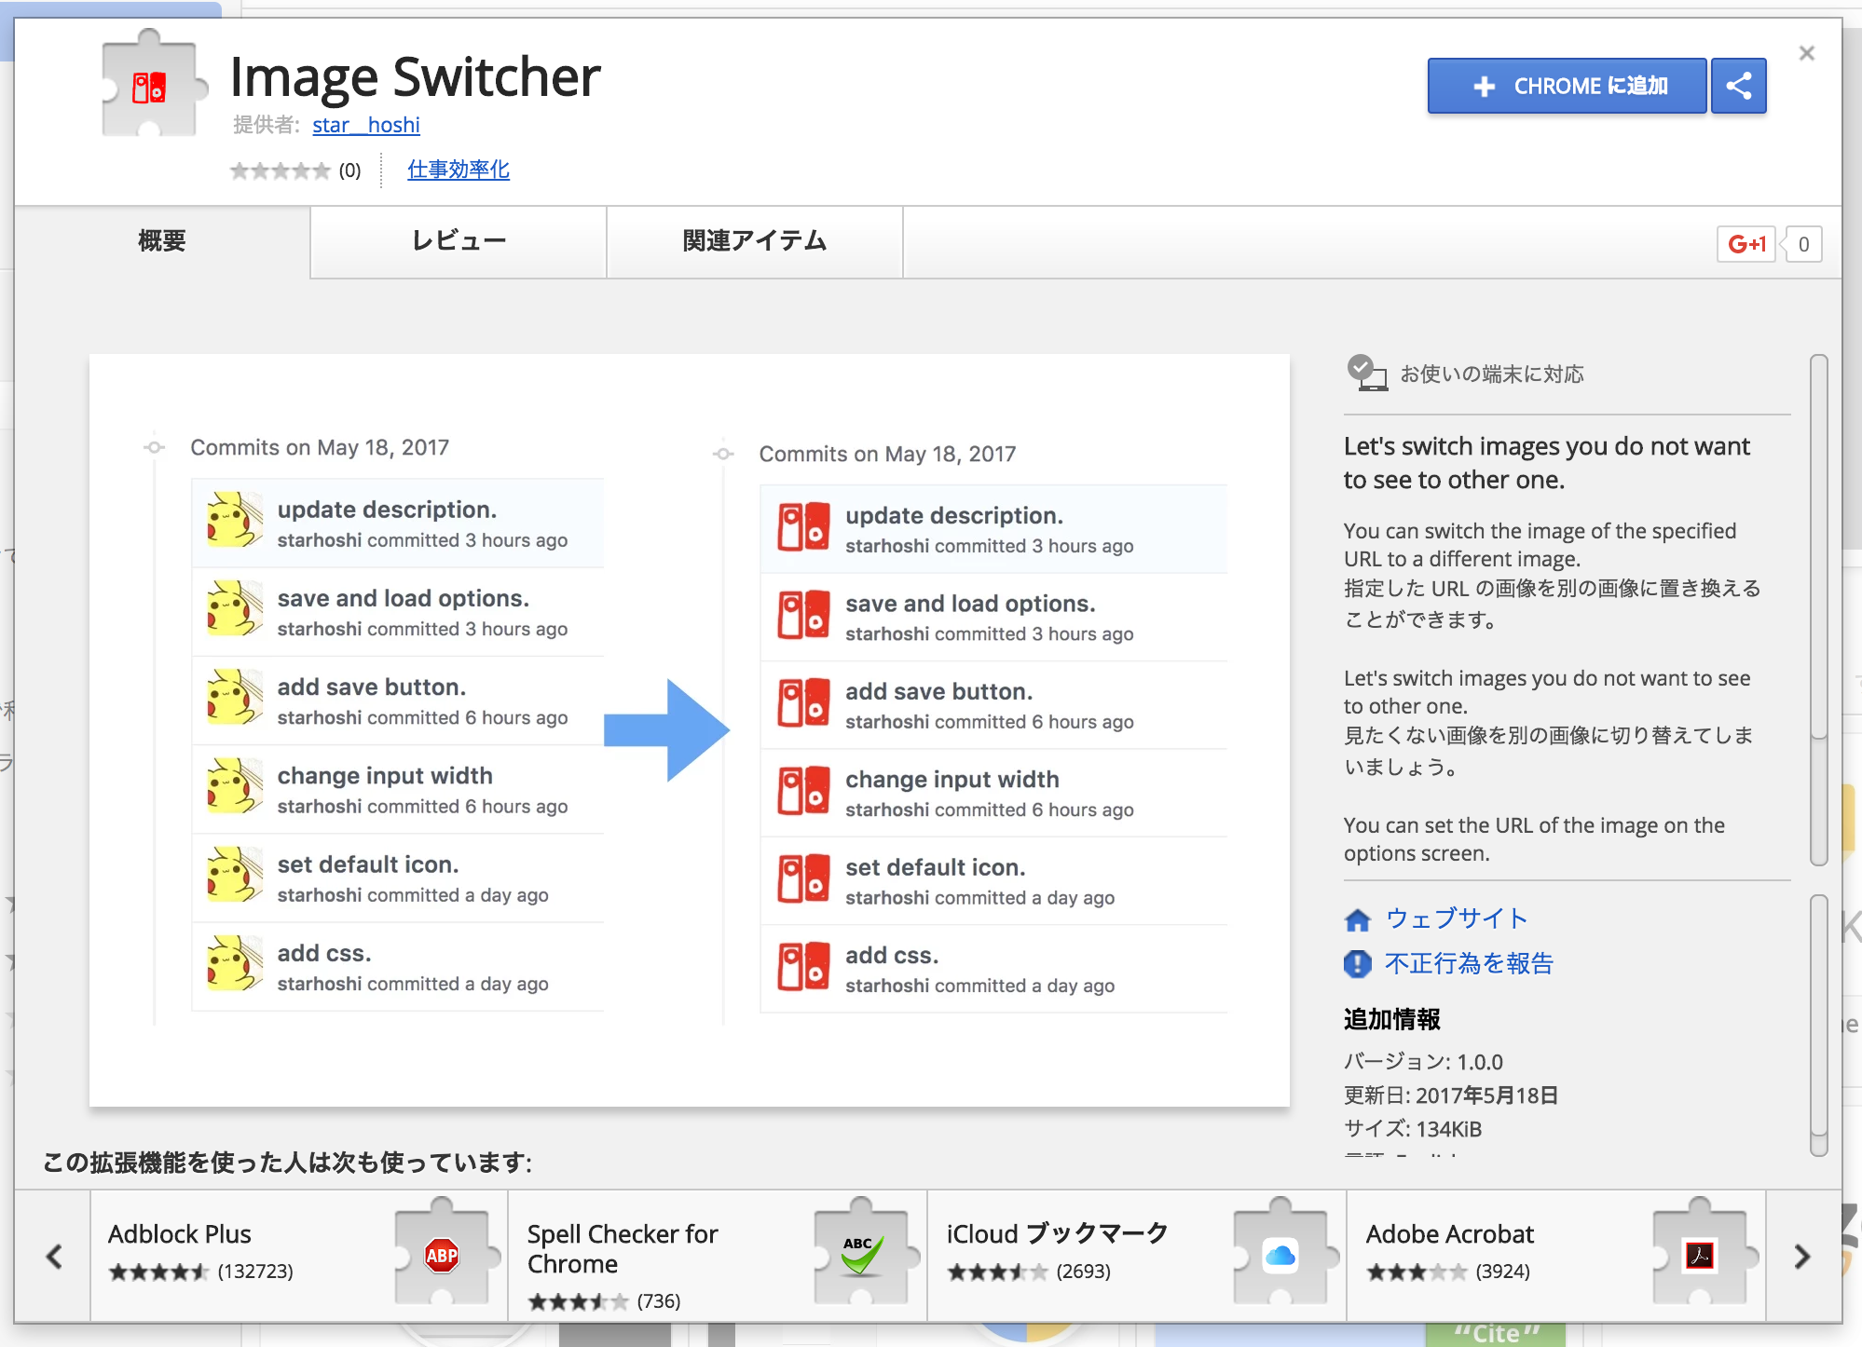The height and width of the screenshot is (1347, 1862).
Task: Click the Adblock Plus ABP icon
Action: pos(441,1255)
